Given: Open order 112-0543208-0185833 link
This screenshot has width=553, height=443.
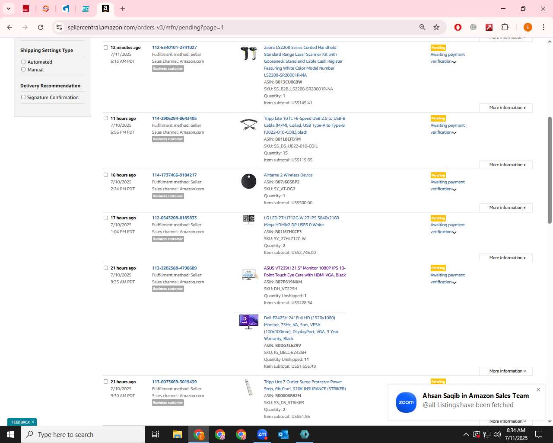Looking at the screenshot, I should 174,218.
